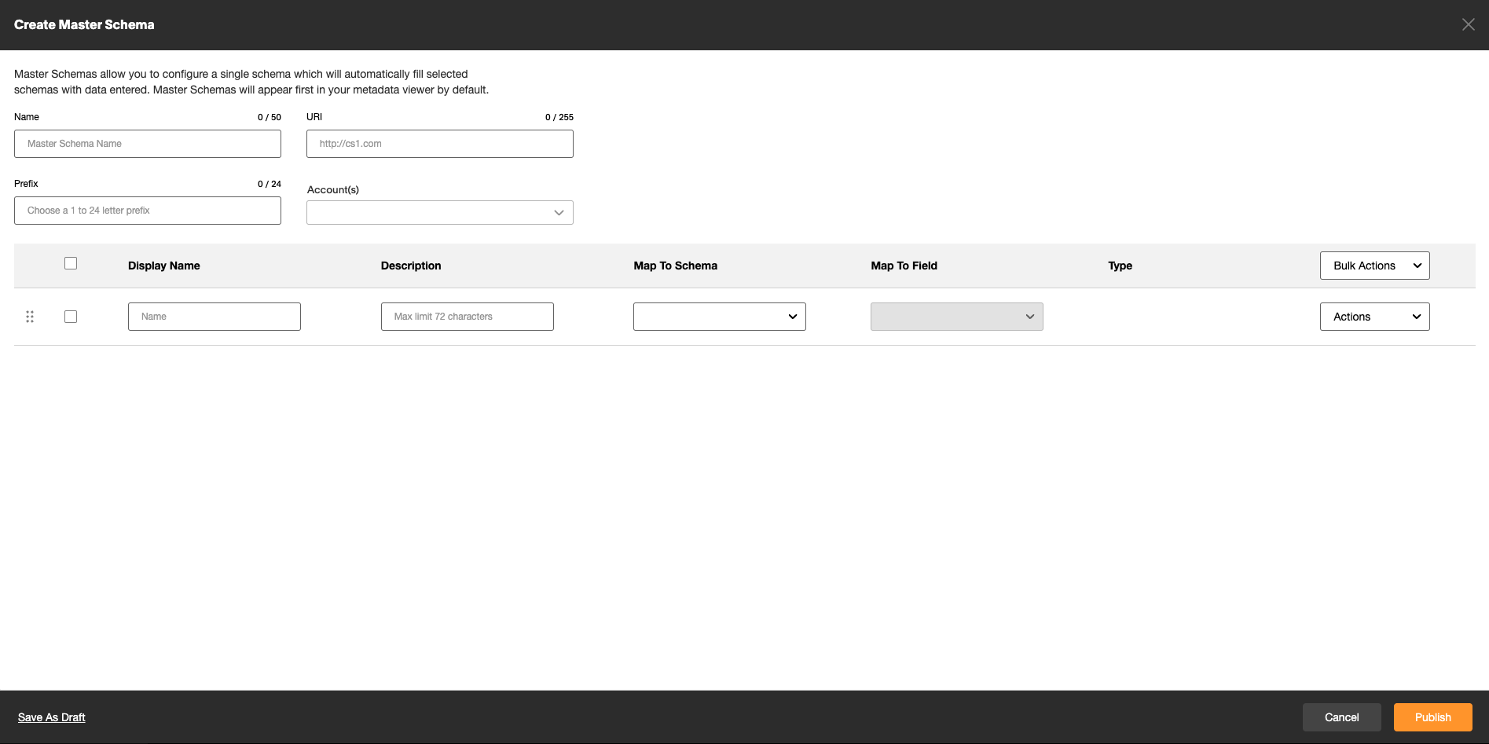The width and height of the screenshot is (1489, 744).
Task: Click the Cancel button
Action: (x=1341, y=717)
